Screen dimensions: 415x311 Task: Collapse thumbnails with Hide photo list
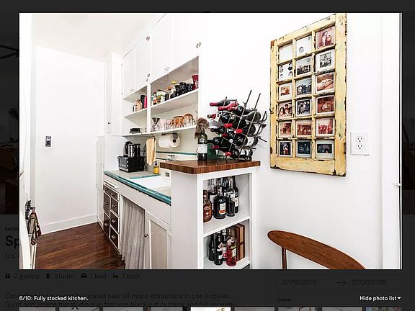(380, 298)
